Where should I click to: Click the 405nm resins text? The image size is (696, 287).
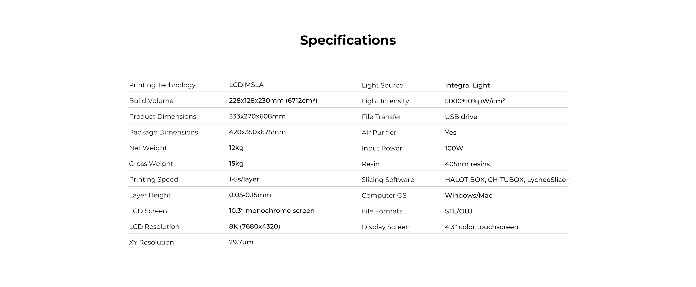coord(467,164)
